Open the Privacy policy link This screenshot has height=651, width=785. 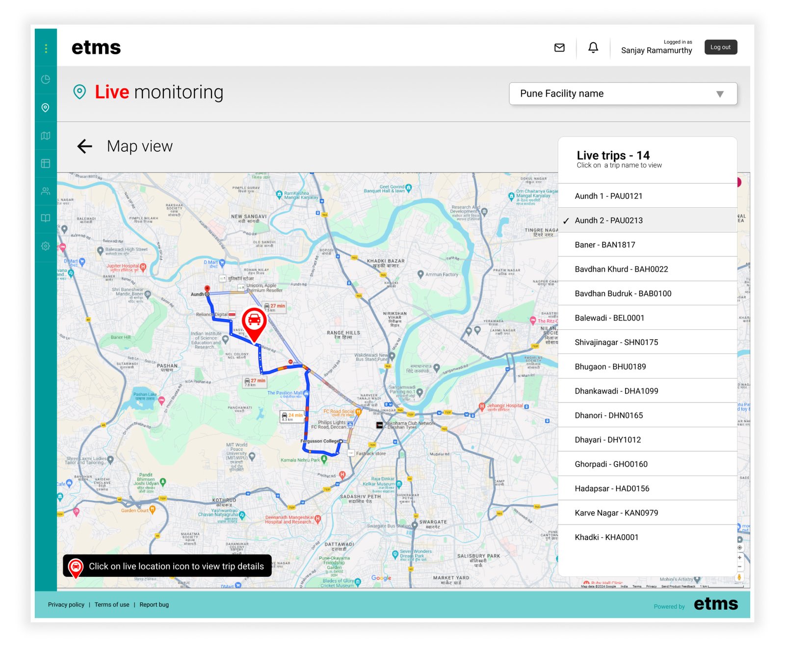pos(66,605)
